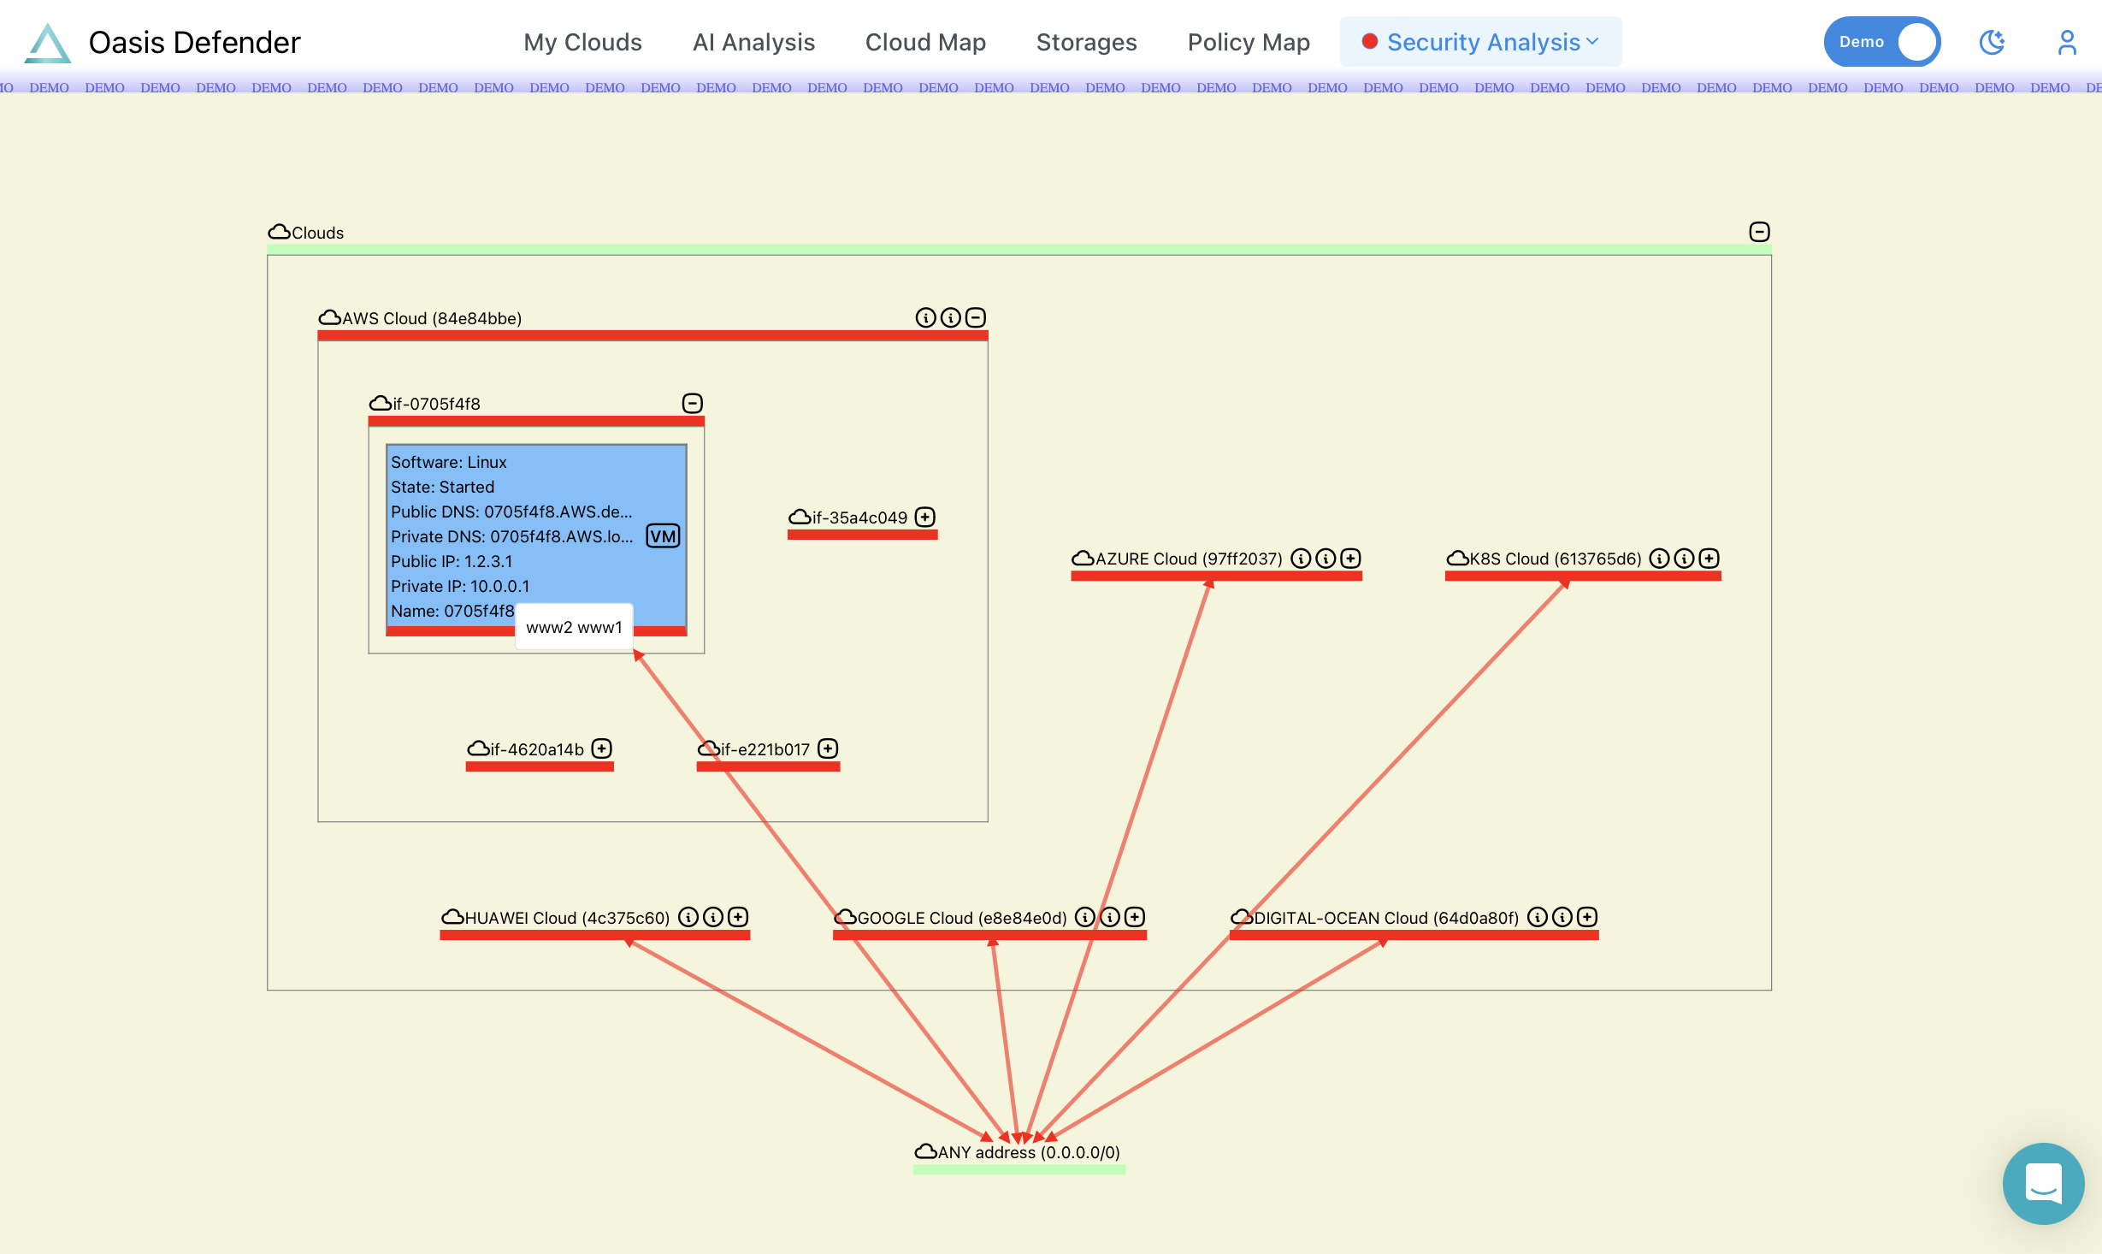Viewport: 2102px width, 1254px height.
Task: Open the Security Analysis dropdown
Action: click(x=1481, y=42)
